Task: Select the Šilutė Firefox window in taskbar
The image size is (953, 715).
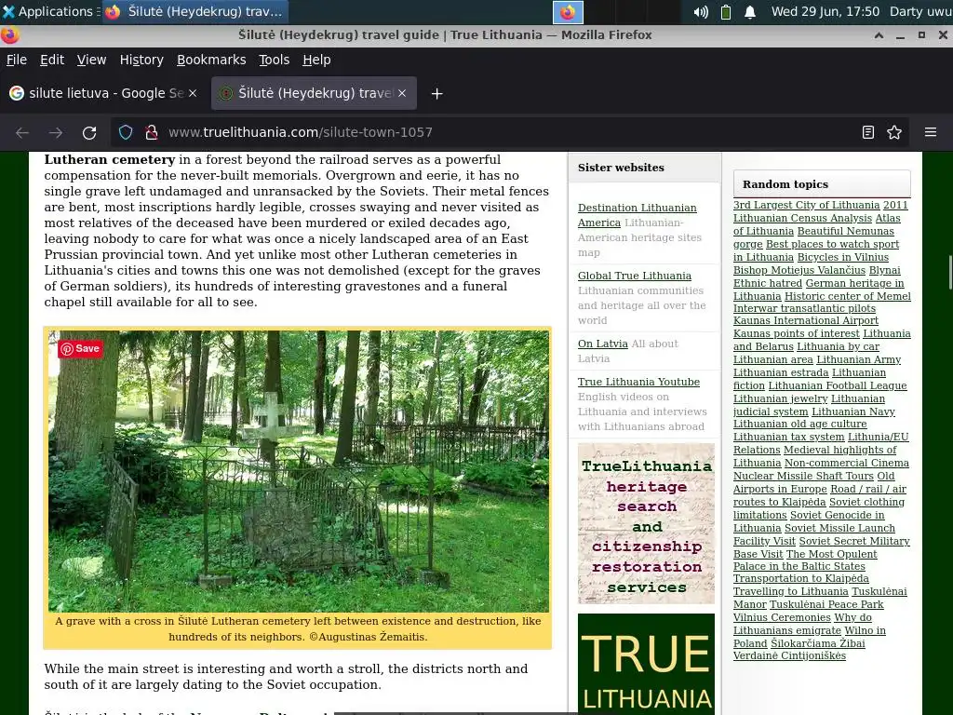Action: point(195,11)
